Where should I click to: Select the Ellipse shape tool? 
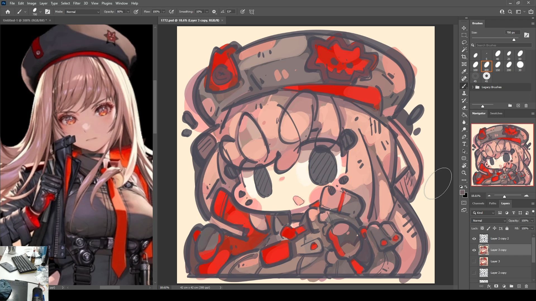click(x=464, y=158)
